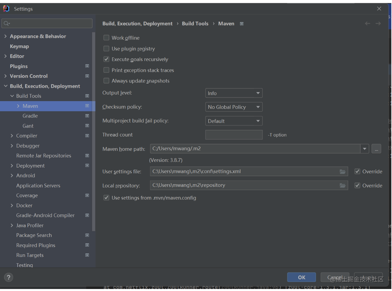This screenshot has width=392, height=291.
Task: Close the Settings dialog with the X
Action: [379, 9]
